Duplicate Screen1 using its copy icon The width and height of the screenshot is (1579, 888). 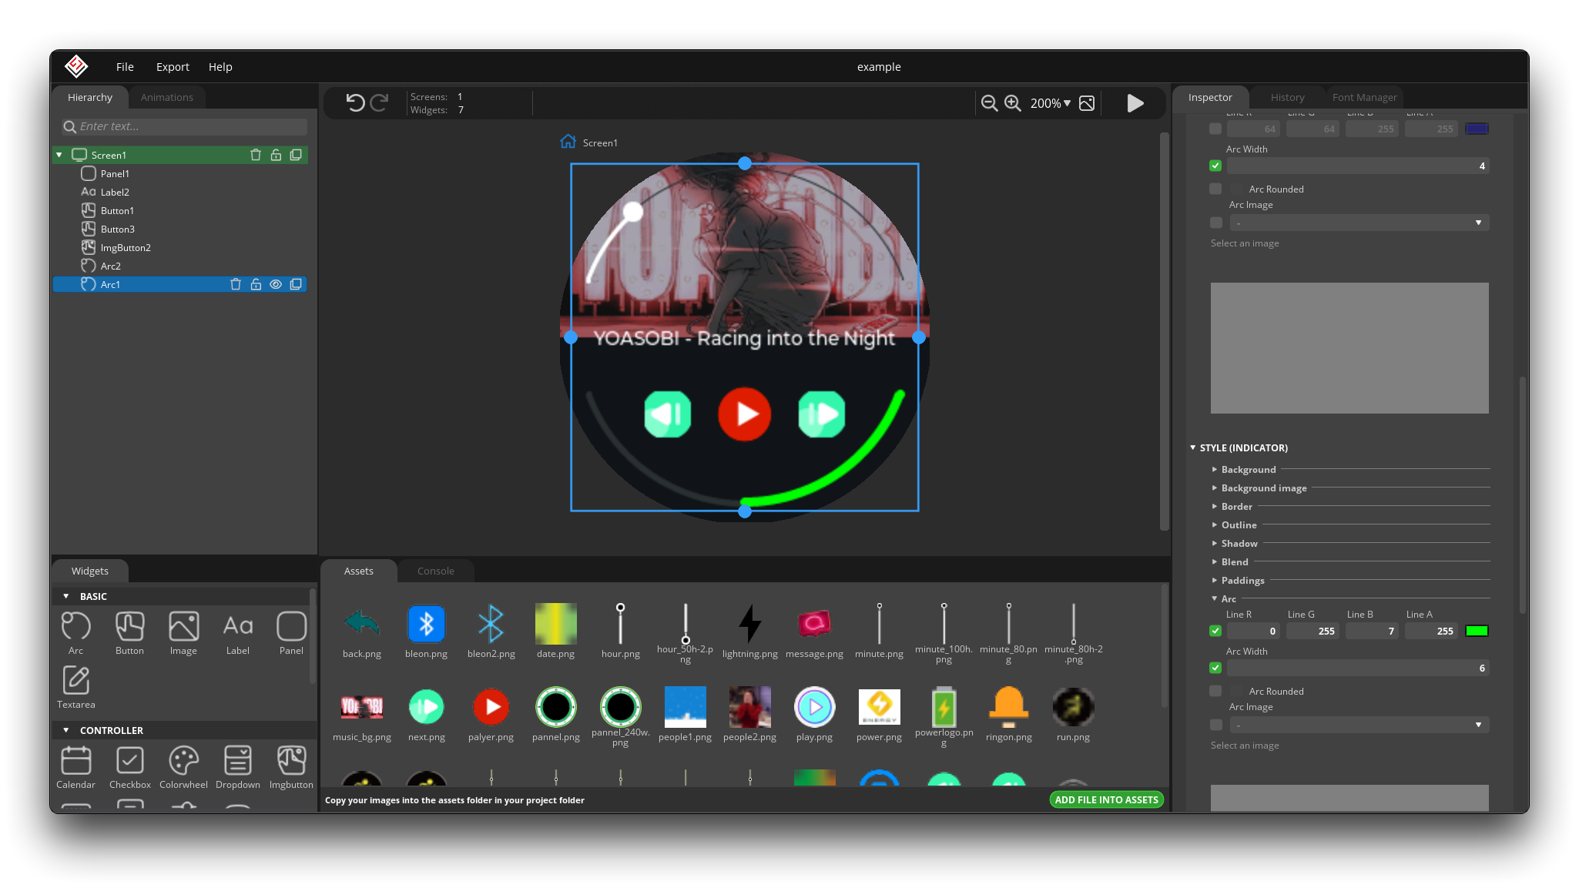coord(296,155)
